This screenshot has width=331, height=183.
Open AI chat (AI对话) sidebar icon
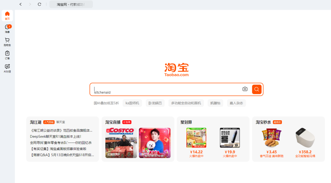7,69
